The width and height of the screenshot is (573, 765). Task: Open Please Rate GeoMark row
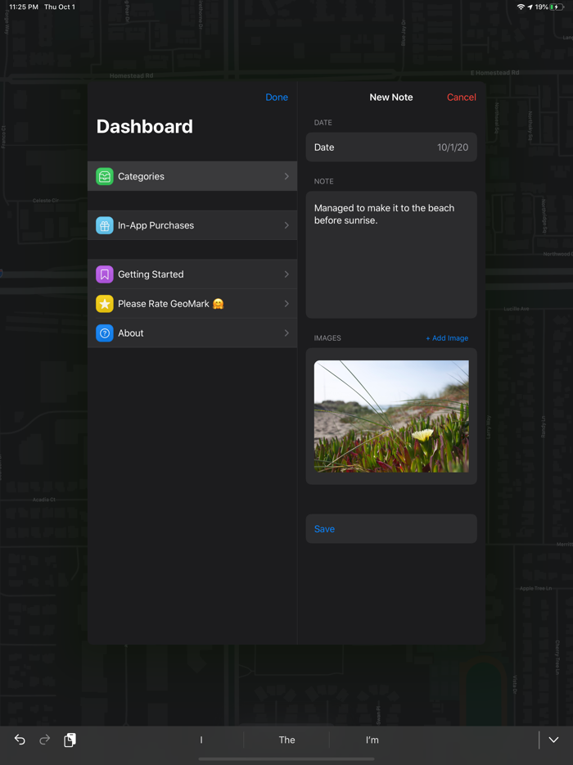tap(192, 304)
